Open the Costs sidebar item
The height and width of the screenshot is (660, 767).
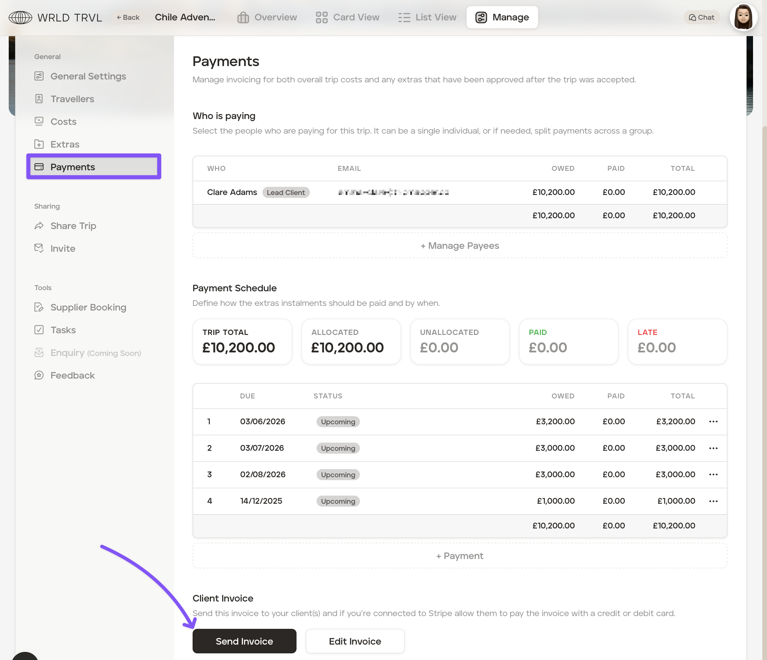[63, 121]
